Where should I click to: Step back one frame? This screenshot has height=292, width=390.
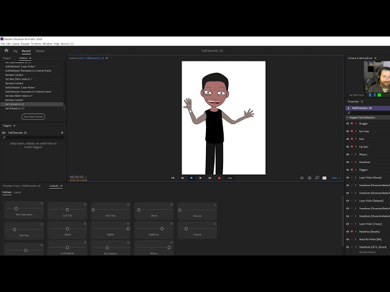pos(182,178)
